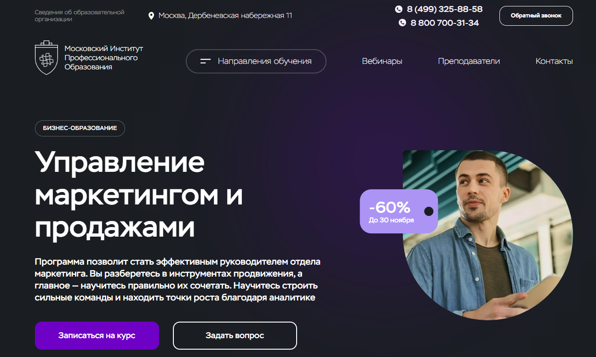596x357 pixels.
Task: Call the number 8 (499) 325-88-58
Action: tap(445, 9)
